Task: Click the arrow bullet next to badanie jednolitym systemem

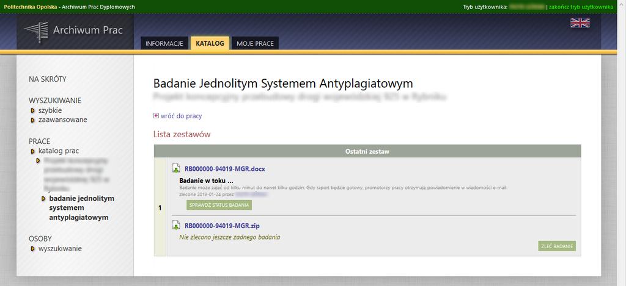Action: 43,198
